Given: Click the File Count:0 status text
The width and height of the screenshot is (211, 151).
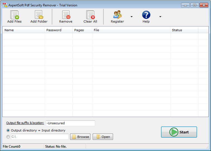Looking at the screenshot, I should [x=11, y=147].
